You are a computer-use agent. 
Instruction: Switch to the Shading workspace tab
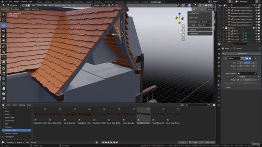point(89,2)
